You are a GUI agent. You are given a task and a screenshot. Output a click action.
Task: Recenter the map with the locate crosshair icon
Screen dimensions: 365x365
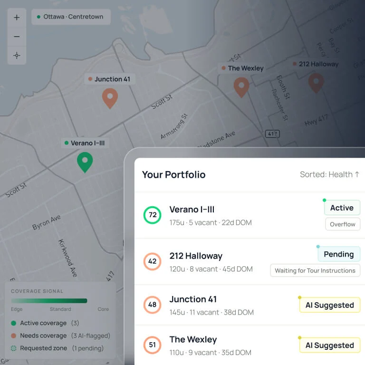click(x=17, y=56)
